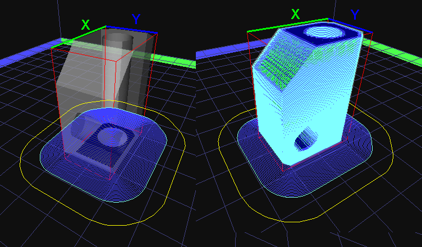Click the circular pattern on left blue raft
Screen dimensions: 422x247
click(x=112, y=135)
